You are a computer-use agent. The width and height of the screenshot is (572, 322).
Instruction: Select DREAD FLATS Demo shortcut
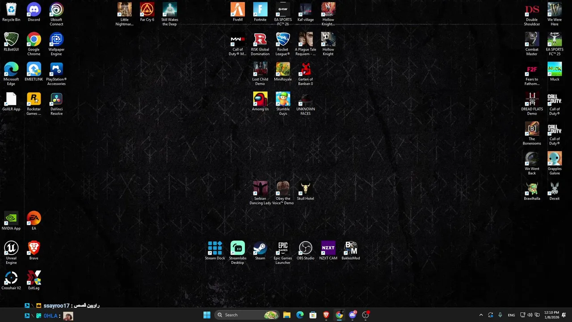(x=532, y=104)
